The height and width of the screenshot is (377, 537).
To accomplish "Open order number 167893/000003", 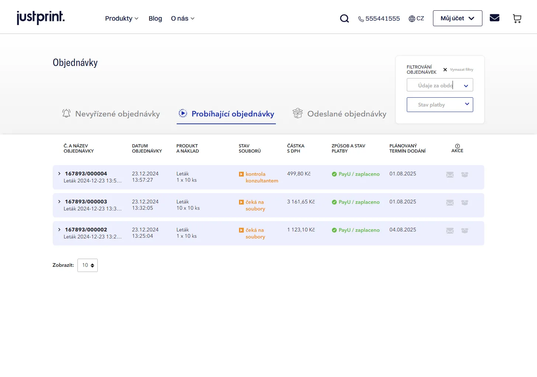I will click(86, 202).
